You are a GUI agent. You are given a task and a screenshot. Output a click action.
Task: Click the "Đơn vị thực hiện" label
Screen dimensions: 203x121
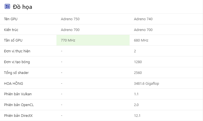click(17, 51)
